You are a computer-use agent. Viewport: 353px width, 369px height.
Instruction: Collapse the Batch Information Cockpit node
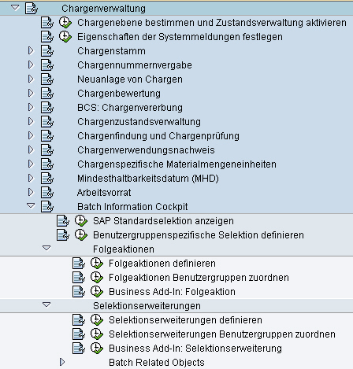click(x=31, y=206)
